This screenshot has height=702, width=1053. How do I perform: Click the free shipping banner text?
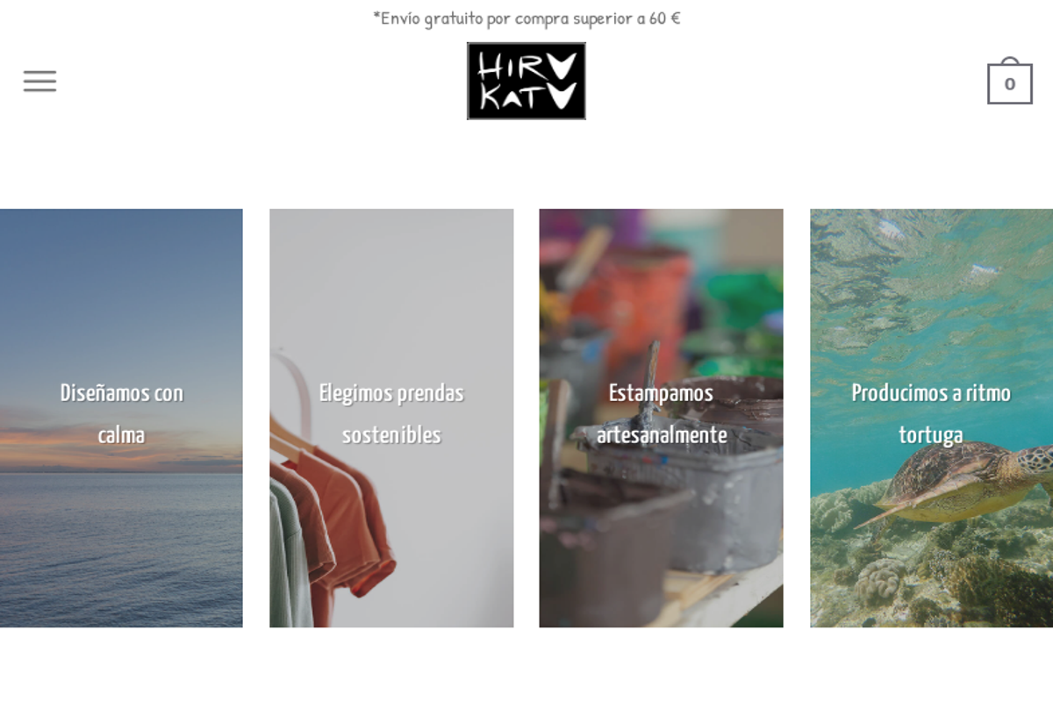pyautogui.click(x=526, y=18)
